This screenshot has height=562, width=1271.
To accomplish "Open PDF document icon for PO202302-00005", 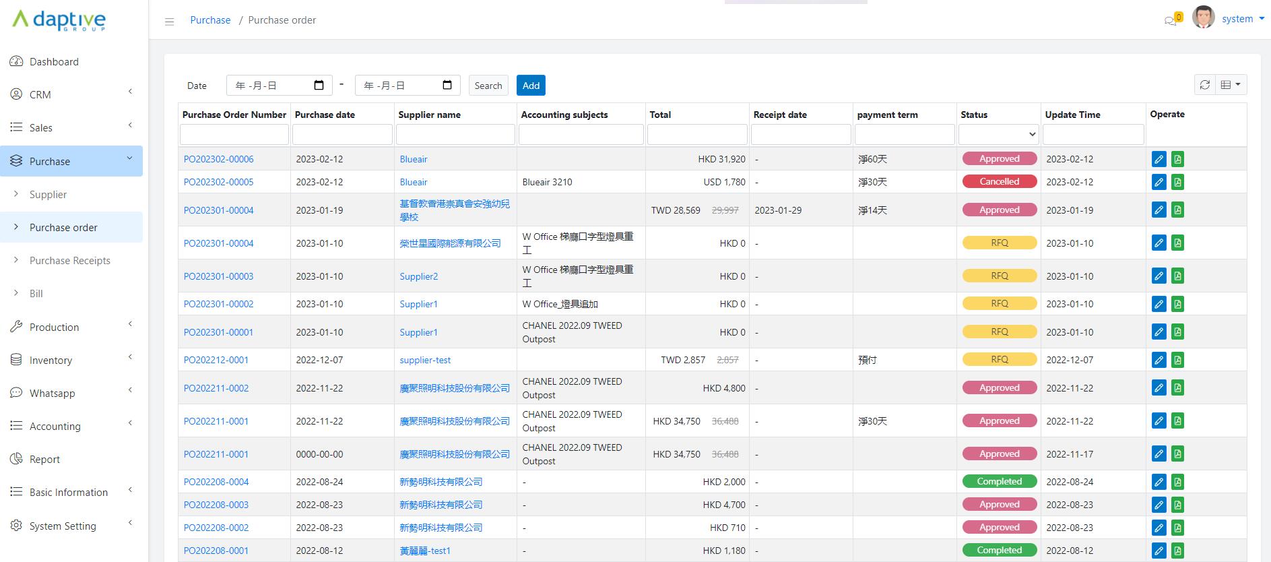I will (x=1177, y=183).
